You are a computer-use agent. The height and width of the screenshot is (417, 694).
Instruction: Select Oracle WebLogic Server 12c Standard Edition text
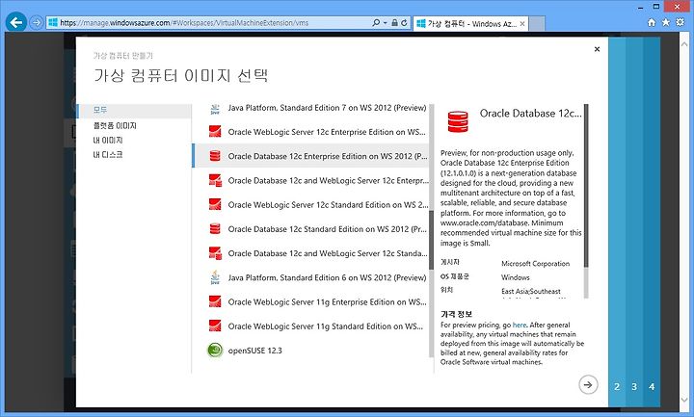click(x=328, y=205)
